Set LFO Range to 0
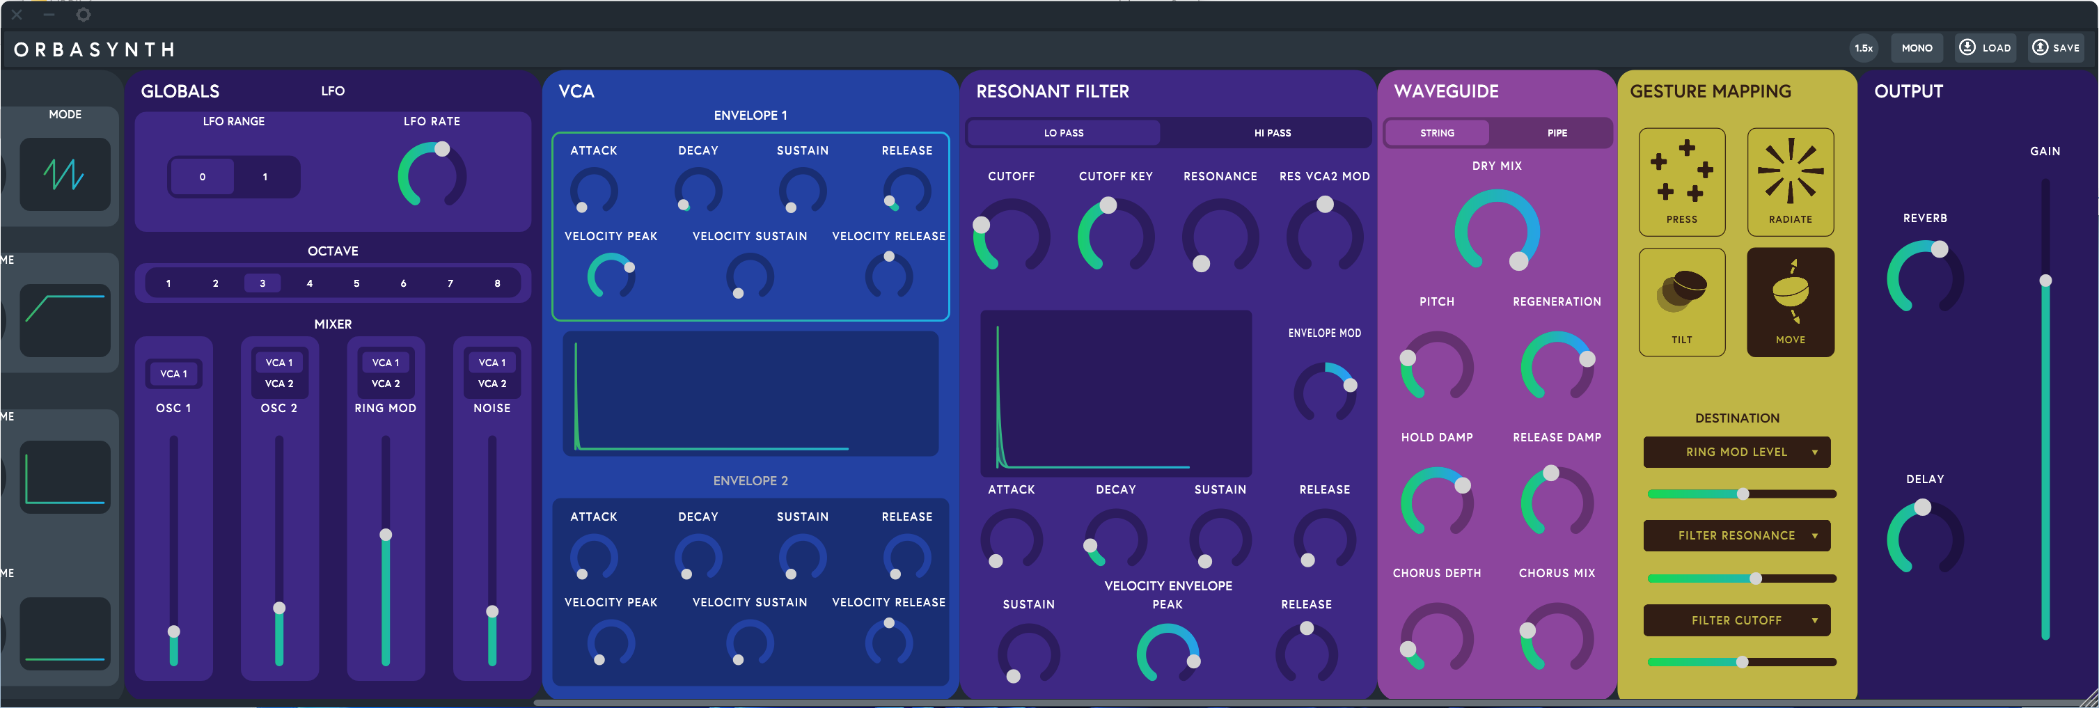Viewport: 2099px width, 708px height. (x=202, y=177)
